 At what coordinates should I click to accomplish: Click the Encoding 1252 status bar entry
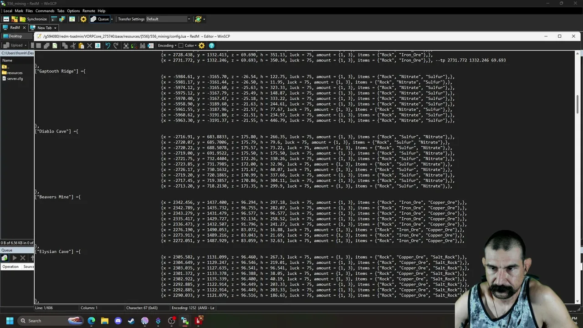(x=193, y=308)
